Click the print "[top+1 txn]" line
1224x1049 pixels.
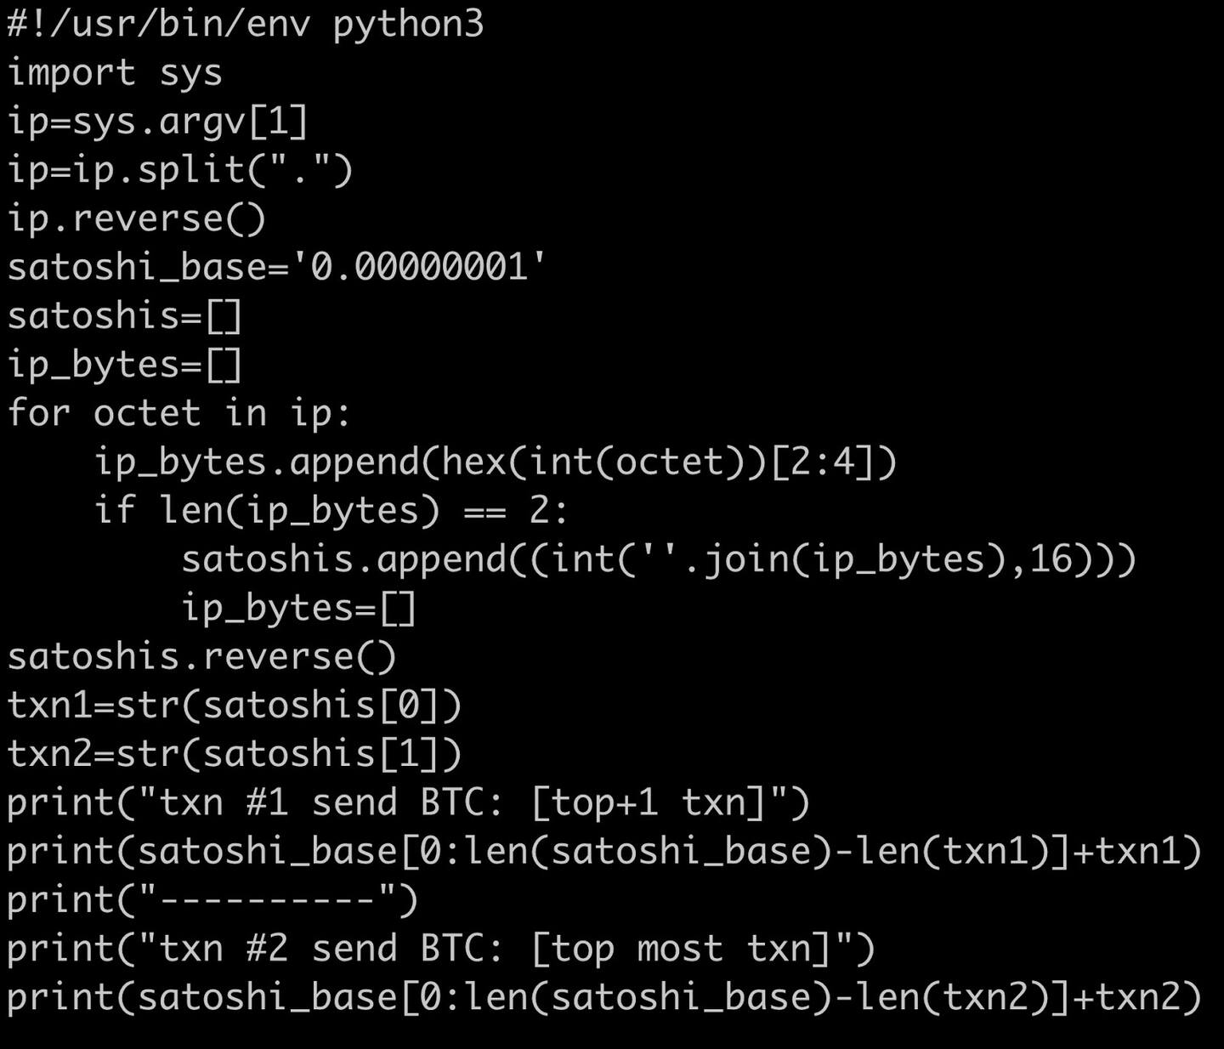coord(408,802)
